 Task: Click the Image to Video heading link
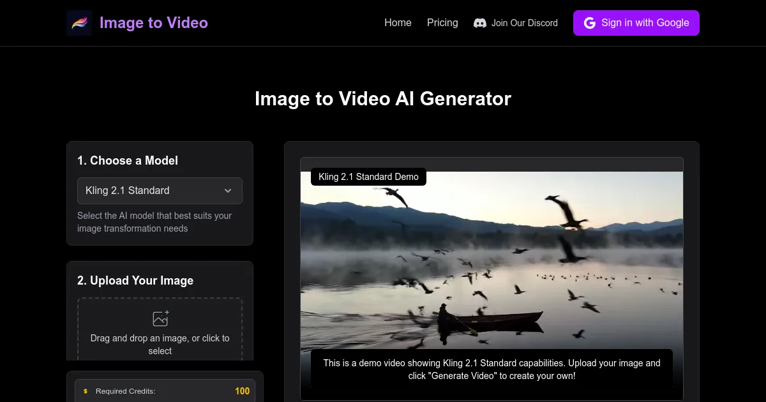[x=153, y=22]
